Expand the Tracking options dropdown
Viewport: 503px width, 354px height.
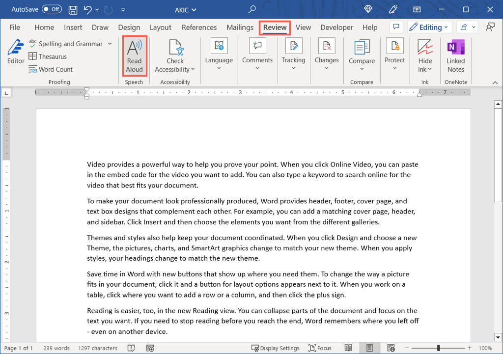tap(293, 68)
